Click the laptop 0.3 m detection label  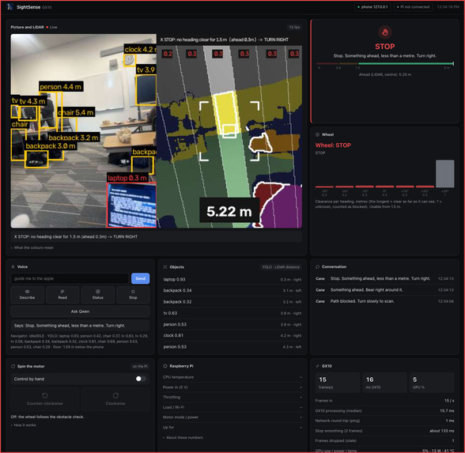coord(127,178)
